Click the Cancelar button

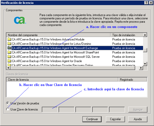pos(115,119)
